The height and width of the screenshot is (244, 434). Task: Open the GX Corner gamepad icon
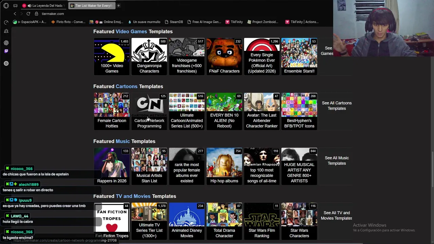tap(15, 5)
